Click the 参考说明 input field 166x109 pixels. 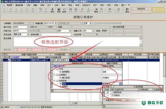(x=56, y=35)
